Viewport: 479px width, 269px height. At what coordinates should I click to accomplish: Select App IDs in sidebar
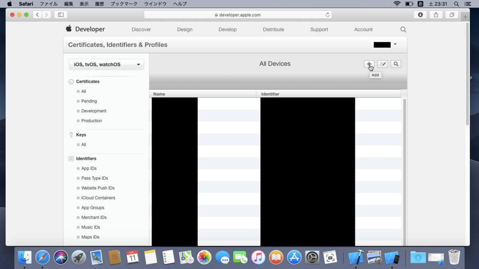tap(89, 169)
